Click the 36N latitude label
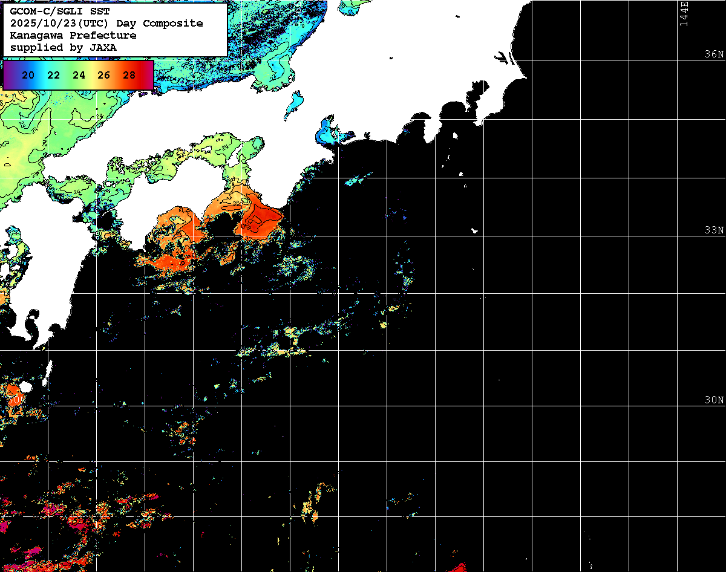Image resolution: width=726 pixels, height=572 pixels. 714,54
